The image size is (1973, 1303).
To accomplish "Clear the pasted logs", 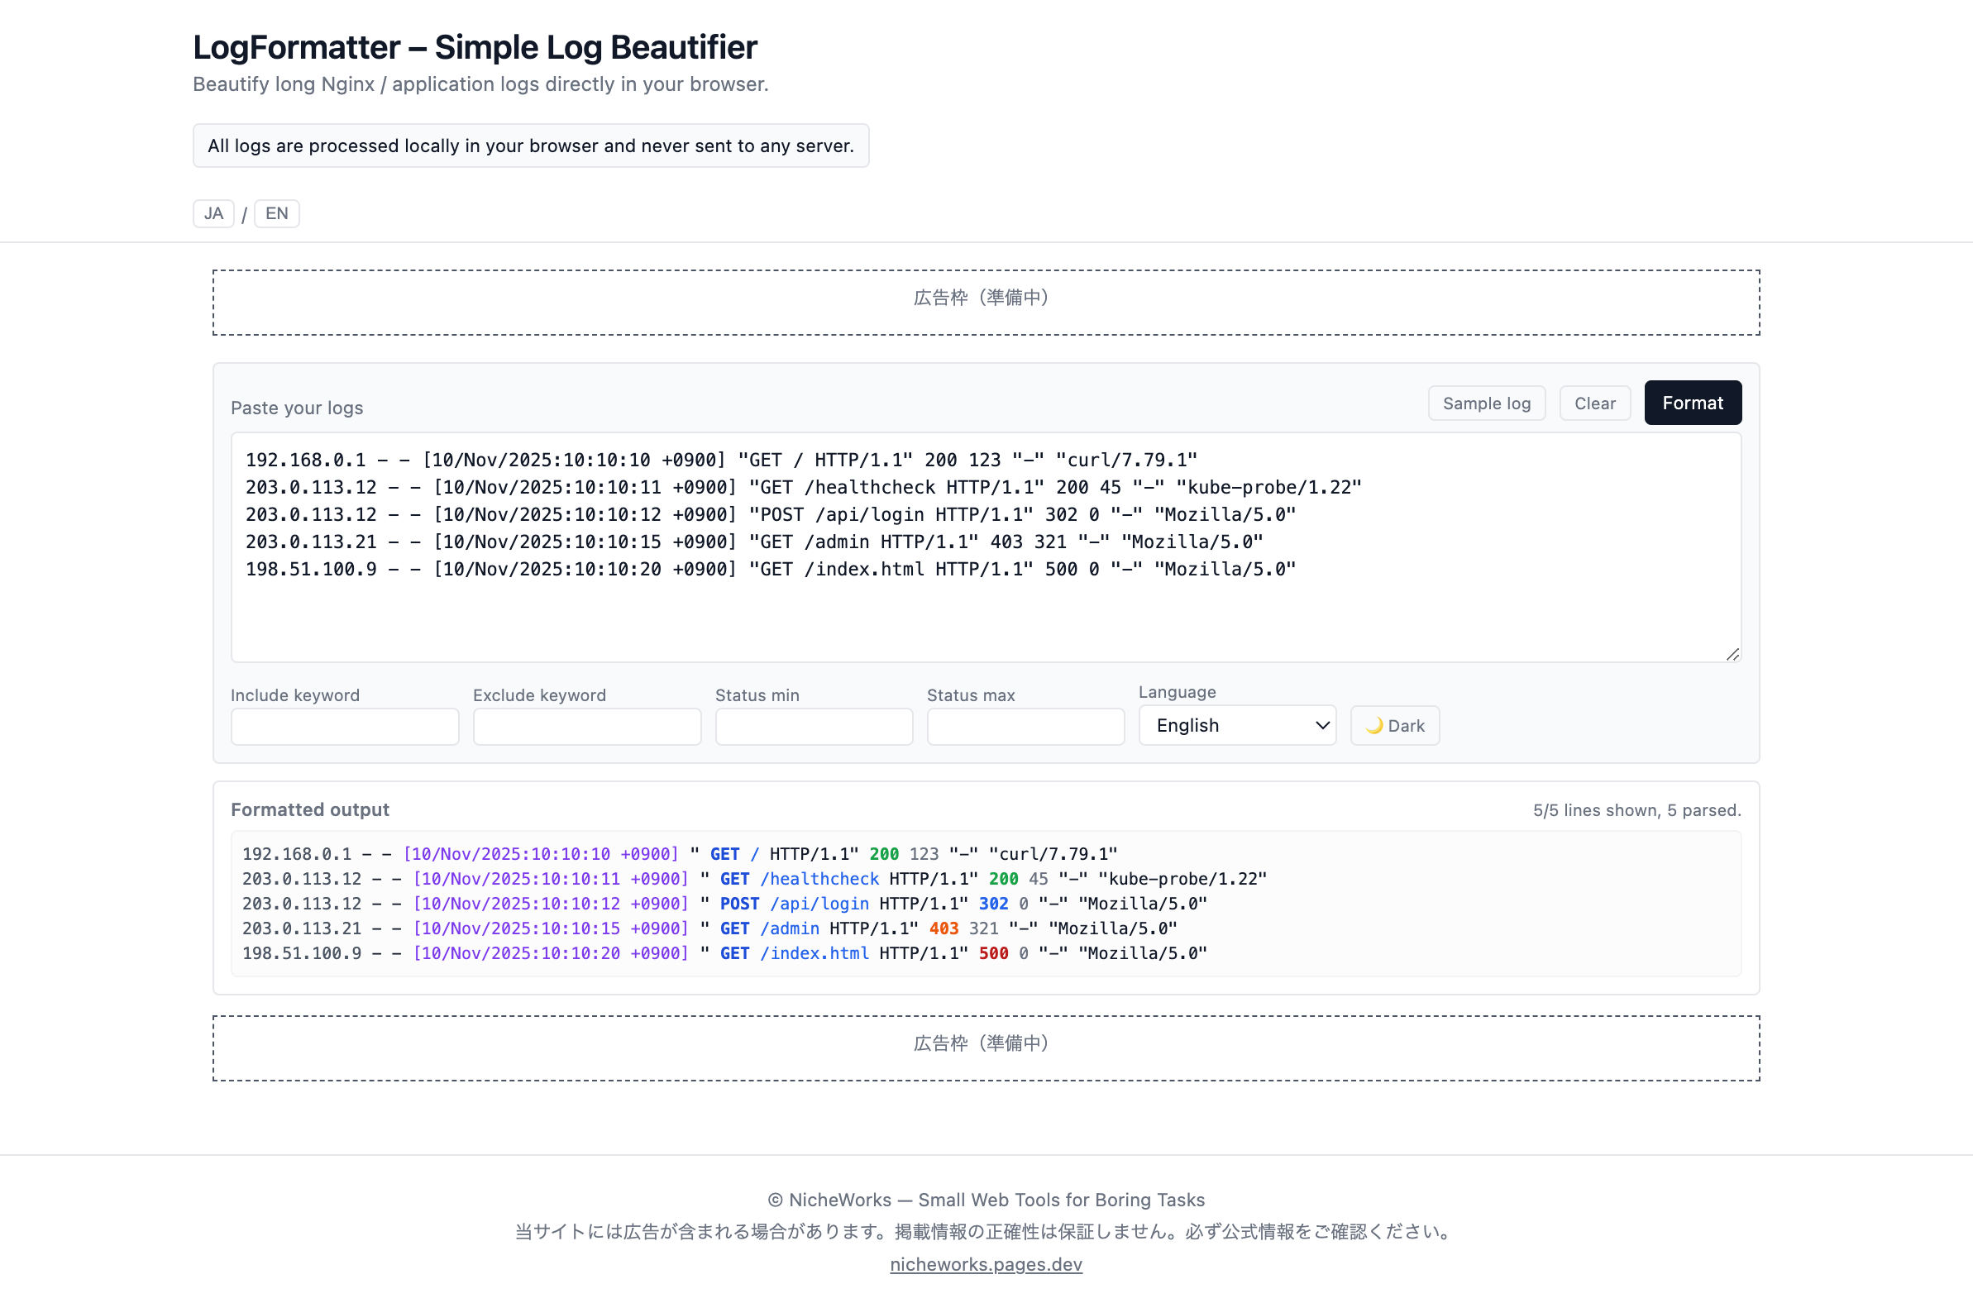I will click(x=1594, y=402).
